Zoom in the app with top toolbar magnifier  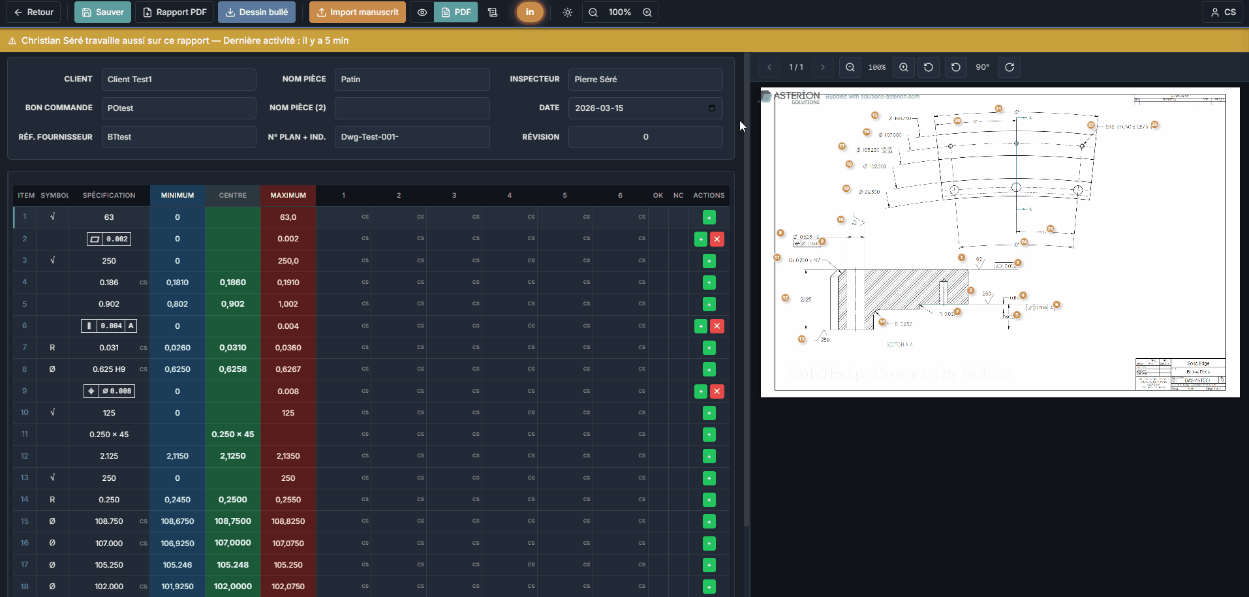(x=647, y=12)
